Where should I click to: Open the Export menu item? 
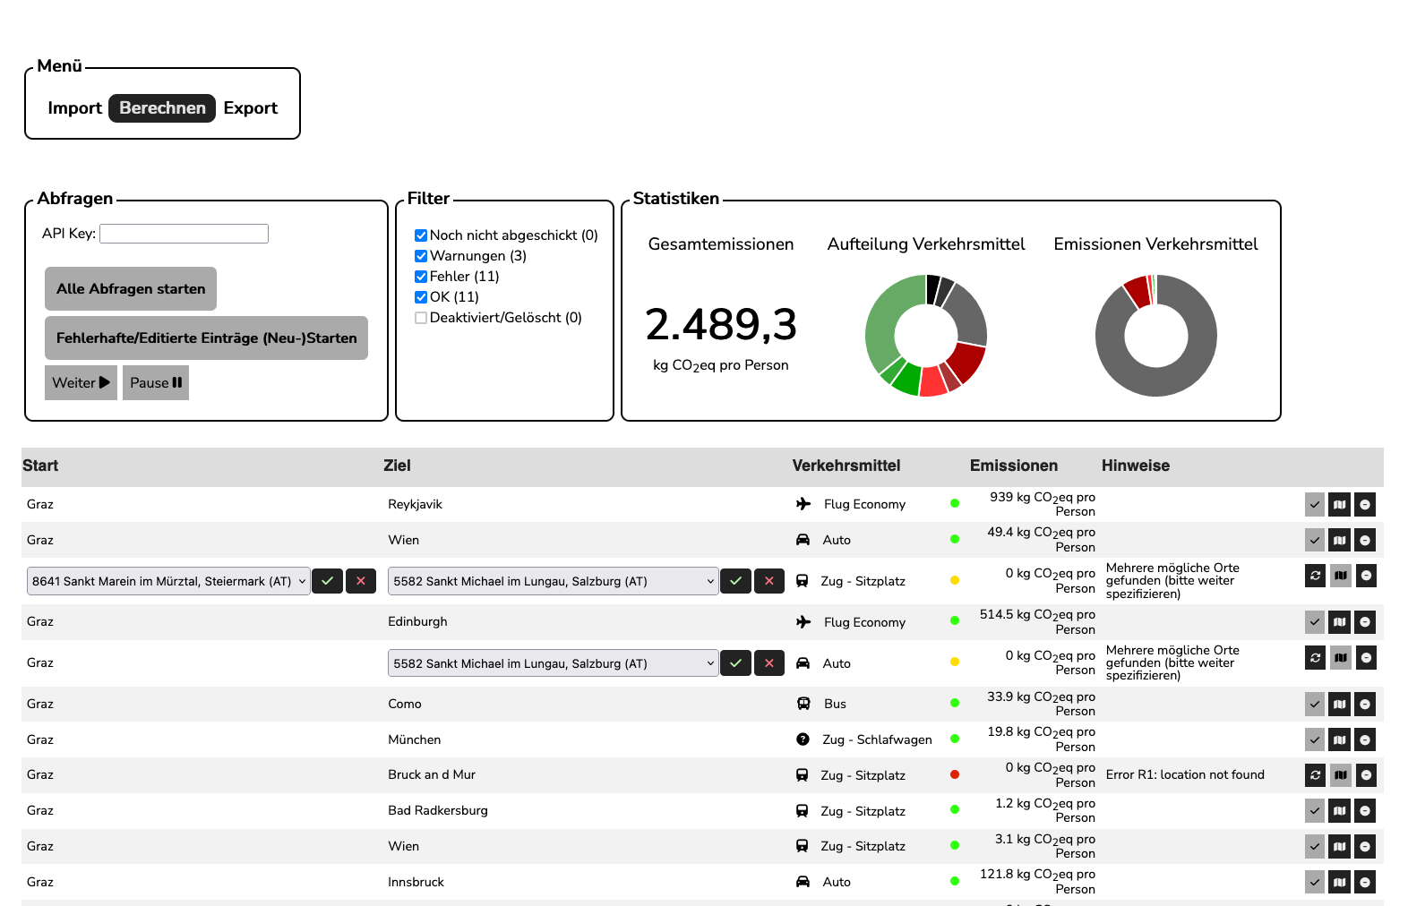point(250,108)
